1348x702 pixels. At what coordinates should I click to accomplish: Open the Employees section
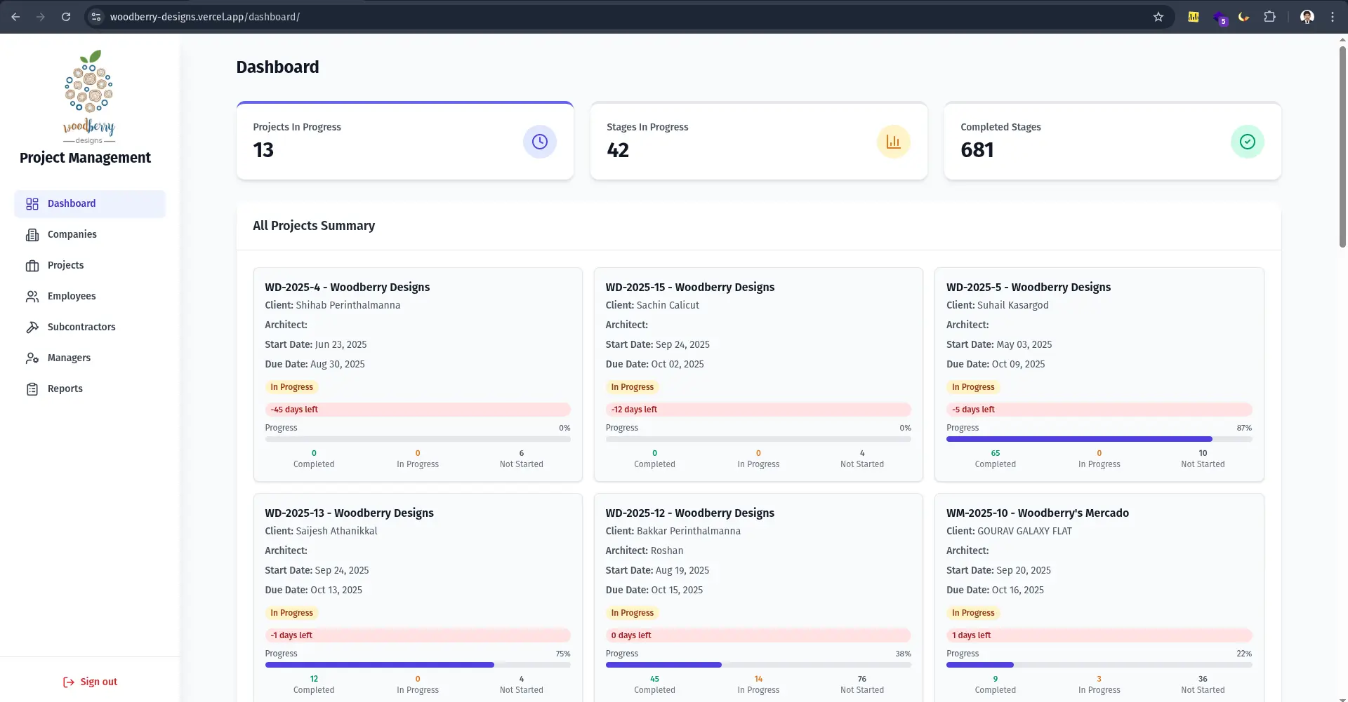point(71,296)
